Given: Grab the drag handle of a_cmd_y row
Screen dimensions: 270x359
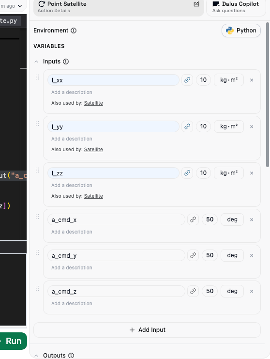Looking at the screenshot, I should point(37,252).
